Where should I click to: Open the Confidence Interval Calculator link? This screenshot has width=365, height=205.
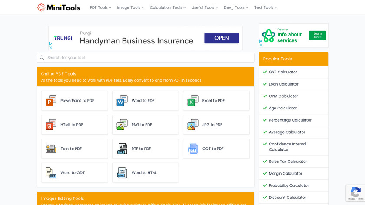pos(288,147)
